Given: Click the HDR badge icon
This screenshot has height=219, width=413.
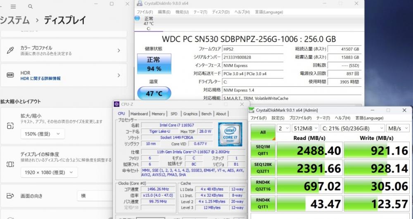Looking at the screenshot, I should coord(10,75).
